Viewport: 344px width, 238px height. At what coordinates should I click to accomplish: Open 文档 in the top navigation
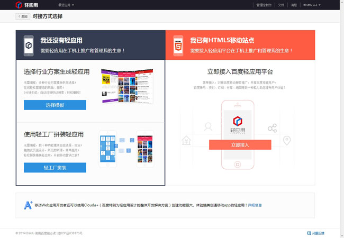click(281, 5)
